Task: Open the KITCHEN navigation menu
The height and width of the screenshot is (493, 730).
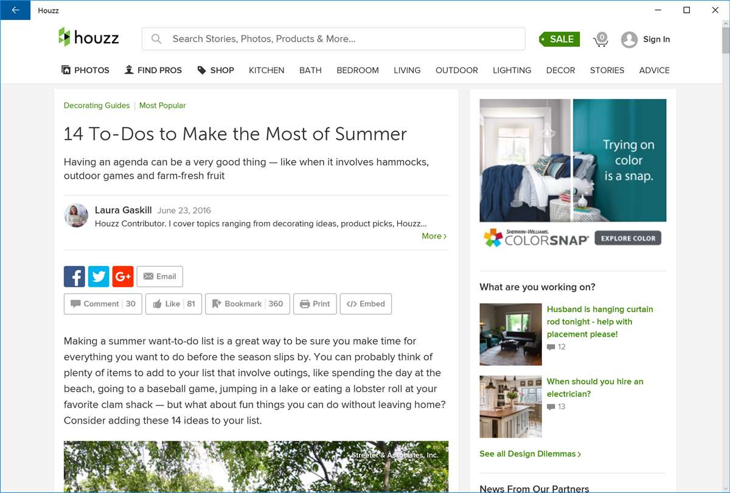Action: [x=266, y=70]
